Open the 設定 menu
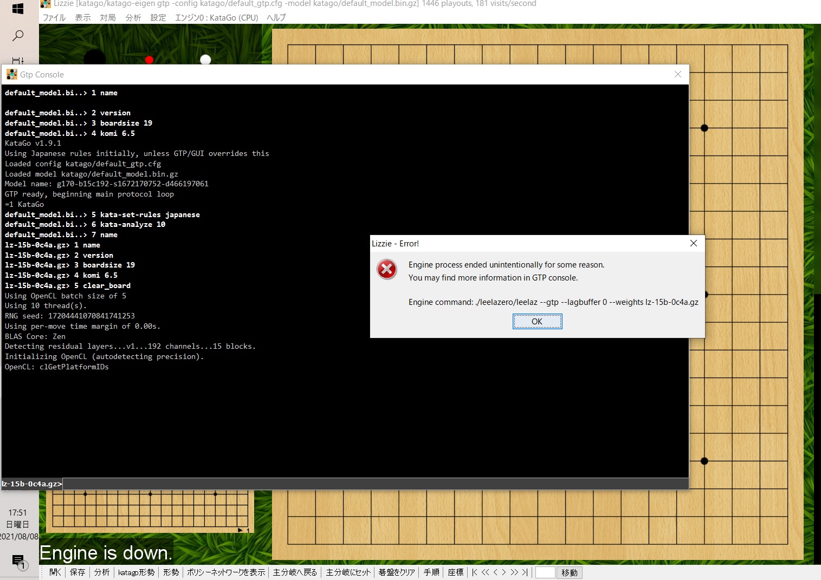This screenshot has width=821, height=580. [x=158, y=17]
